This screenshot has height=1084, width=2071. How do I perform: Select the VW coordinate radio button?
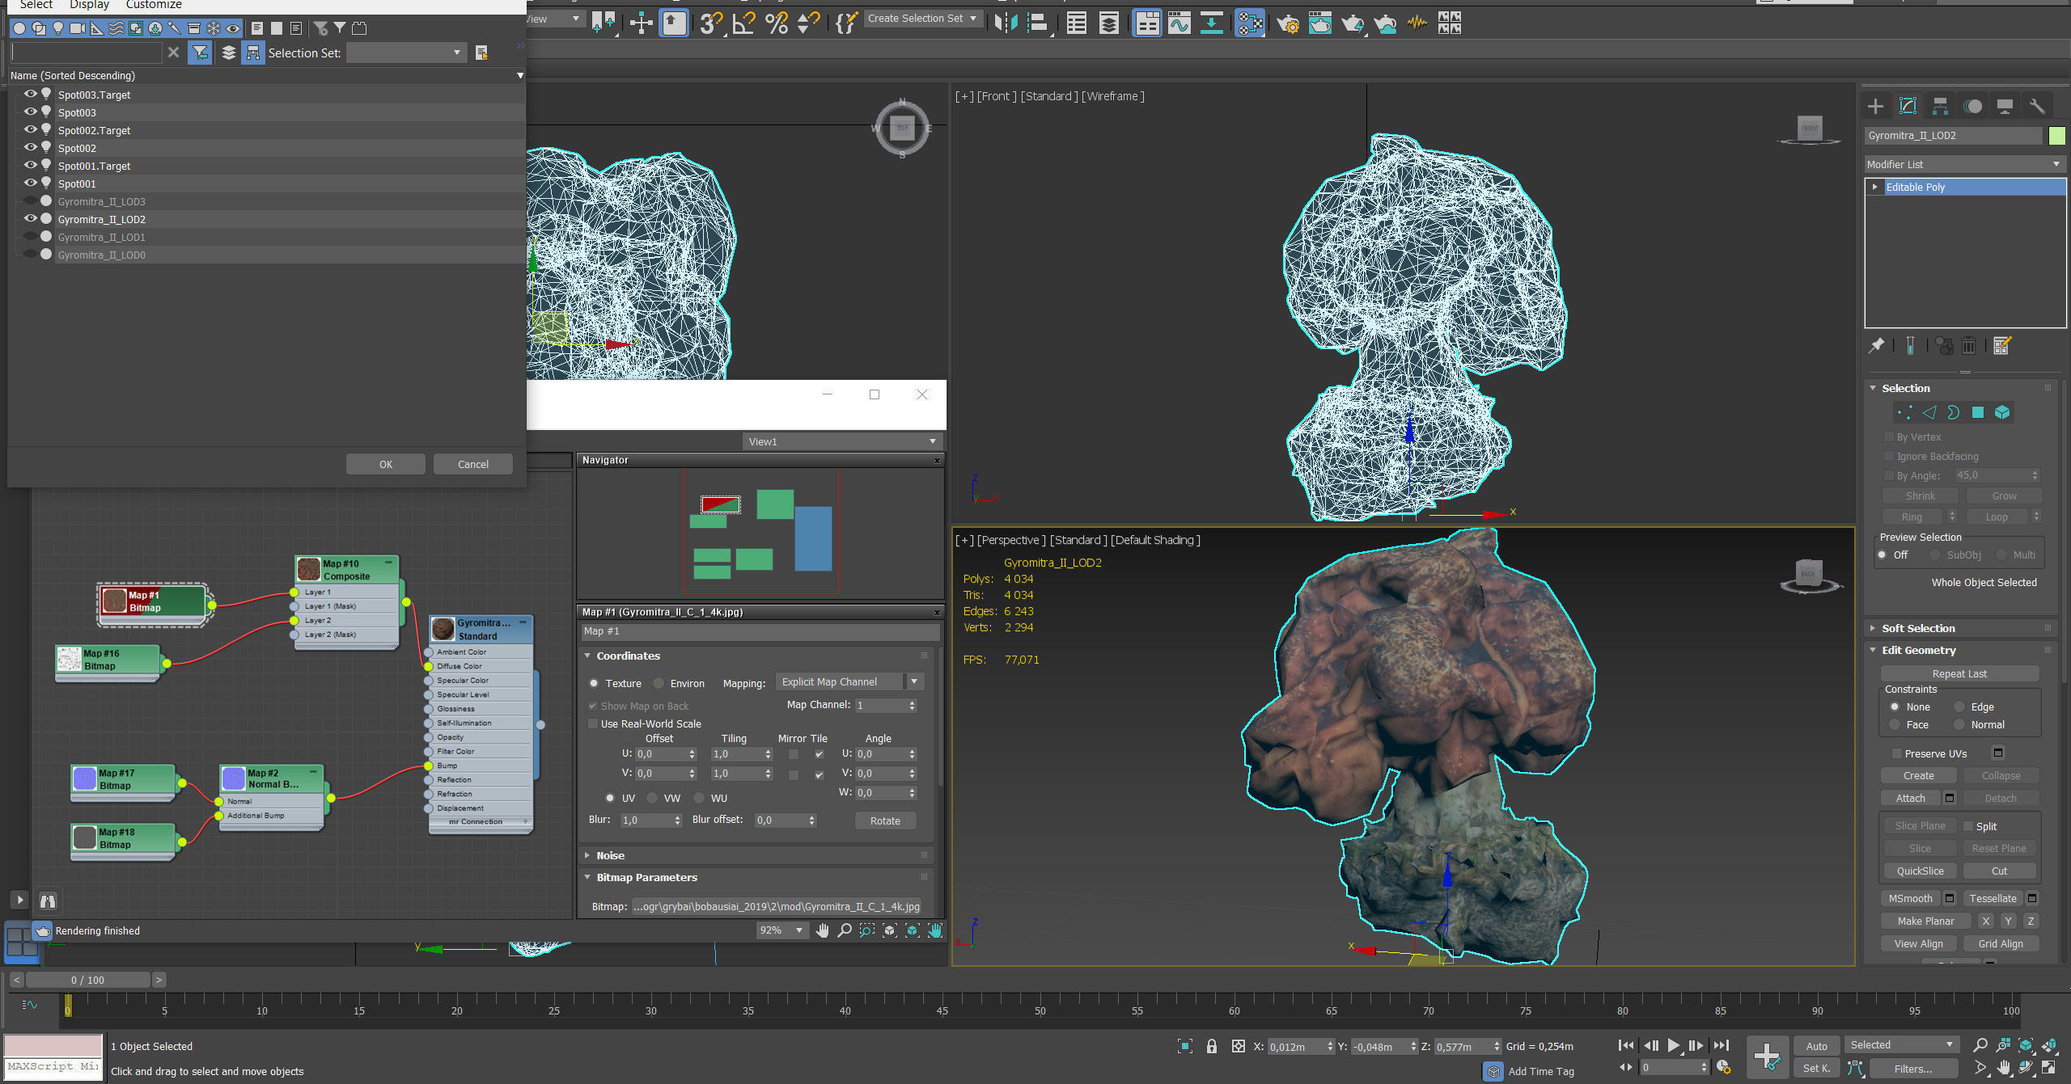652,798
